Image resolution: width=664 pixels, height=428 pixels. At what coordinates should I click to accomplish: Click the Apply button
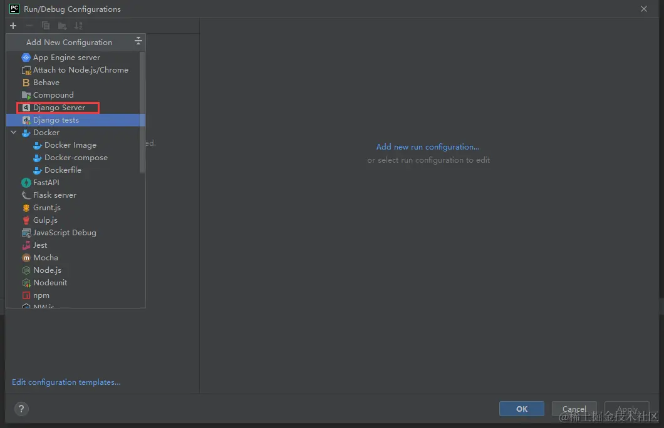click(x=627, y=409)
